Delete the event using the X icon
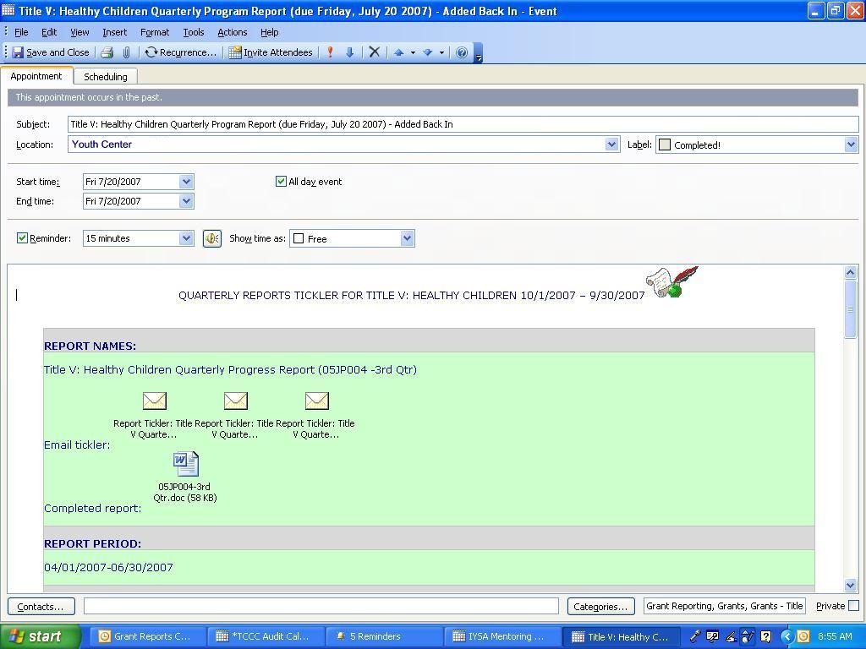Image resolution: width=866 pixels, height=649 pixels. [x=375, y=52]
